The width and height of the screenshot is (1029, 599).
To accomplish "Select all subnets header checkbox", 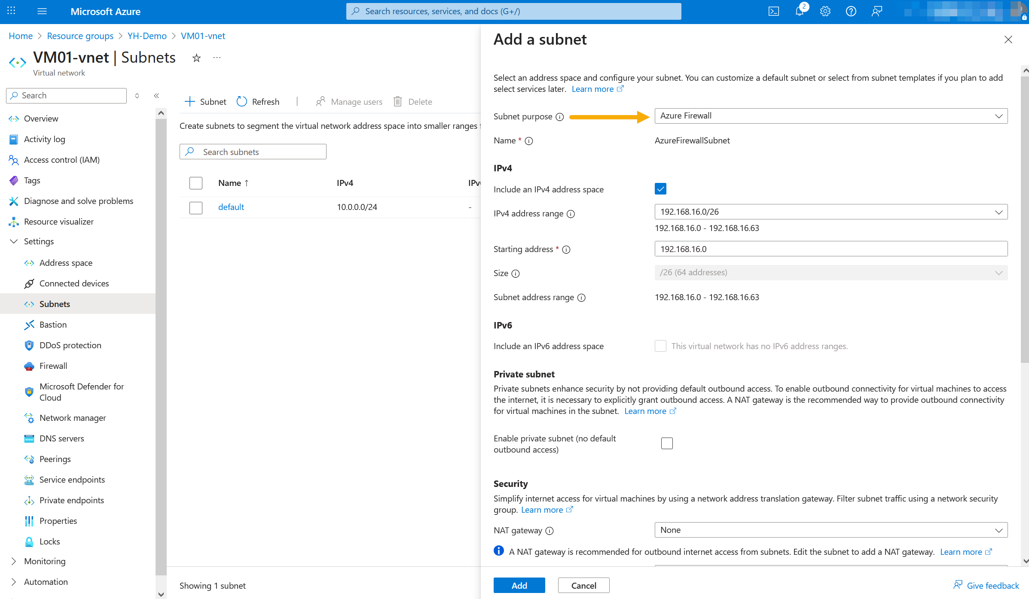I will pyautogui.click(x=196, y=183).
